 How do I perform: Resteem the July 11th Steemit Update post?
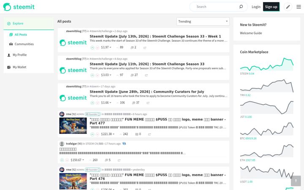click(147, 75)
